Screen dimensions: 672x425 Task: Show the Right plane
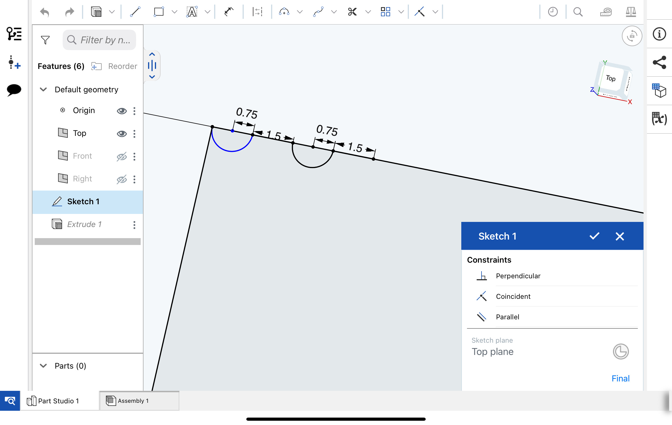122,179
